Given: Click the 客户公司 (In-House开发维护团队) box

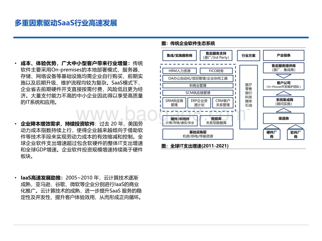Looking at the screenshot, I should pyautogui.click(x=283, y=85).
